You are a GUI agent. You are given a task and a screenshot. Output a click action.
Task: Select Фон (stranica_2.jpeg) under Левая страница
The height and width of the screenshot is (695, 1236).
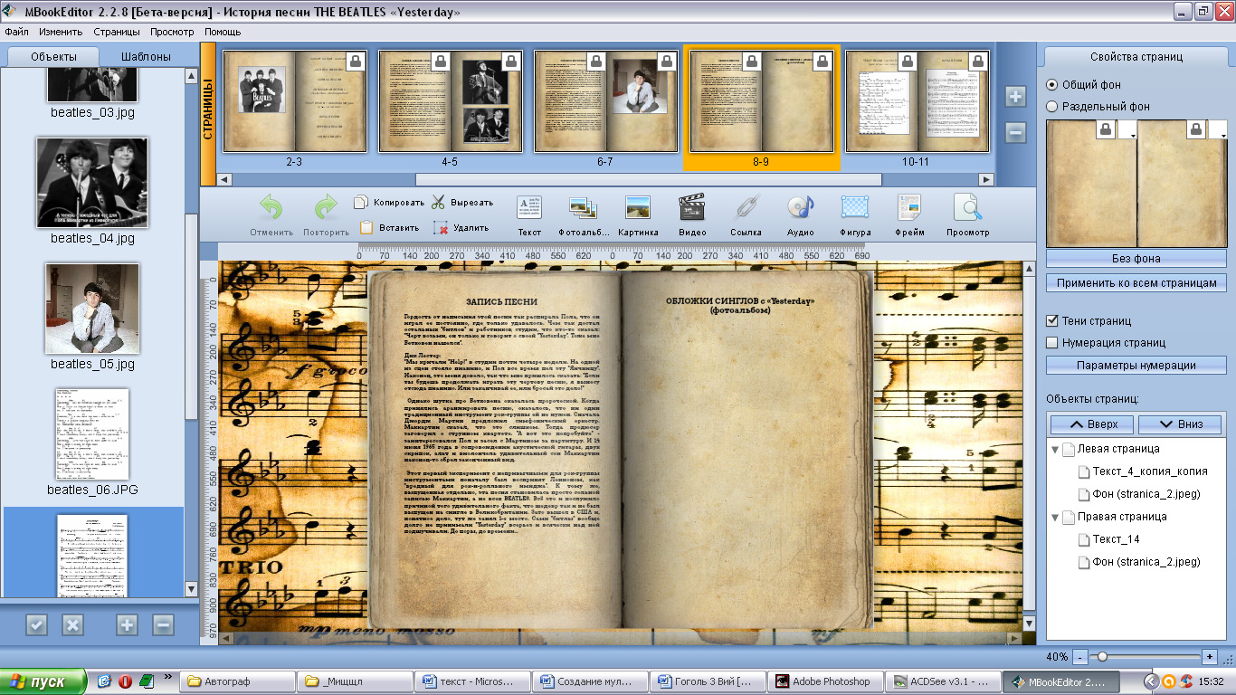coord(1146,494)
